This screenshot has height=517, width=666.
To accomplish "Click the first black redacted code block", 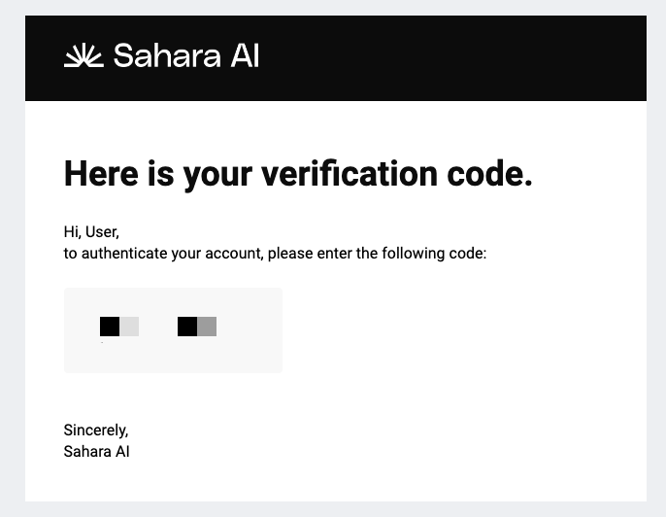I will pyautogui.click(x=110, y=327).
